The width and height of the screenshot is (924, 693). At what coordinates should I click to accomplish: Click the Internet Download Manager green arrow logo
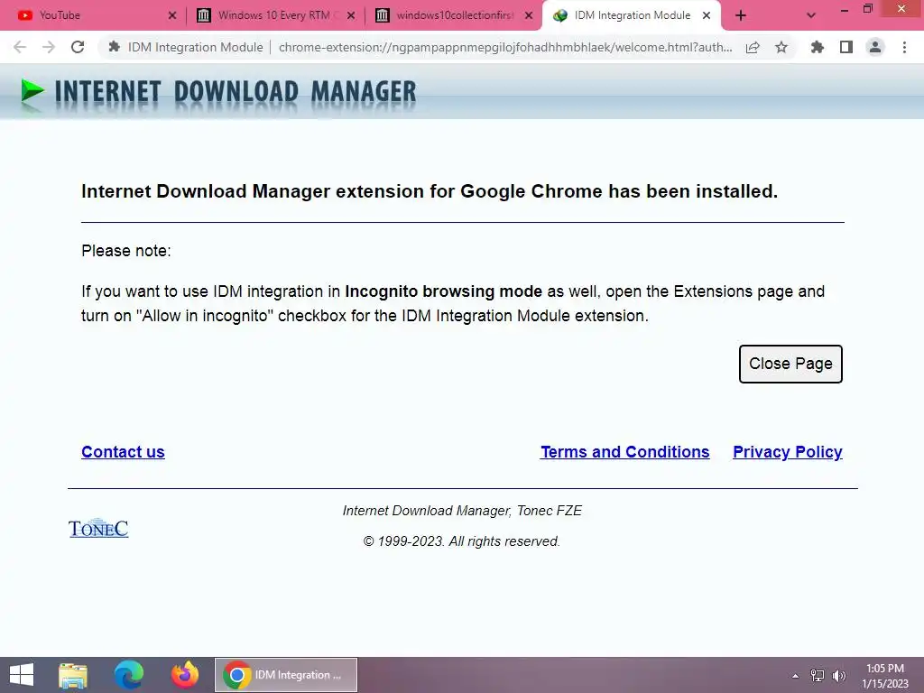pyautogui.click(x=32, y=91)
